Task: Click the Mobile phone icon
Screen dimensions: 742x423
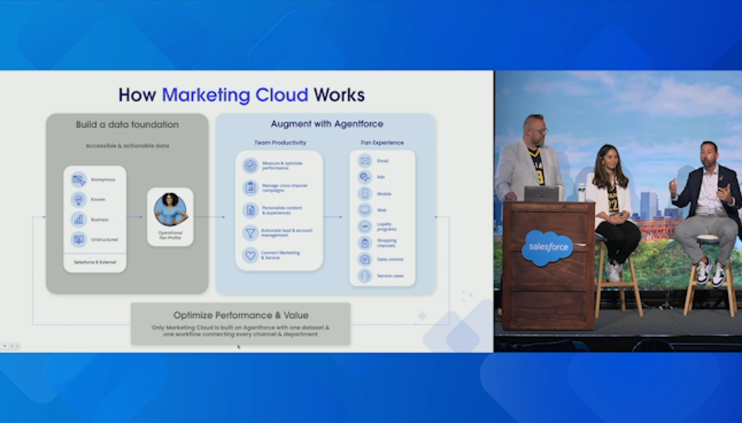Action: click(x=364, y=194)
